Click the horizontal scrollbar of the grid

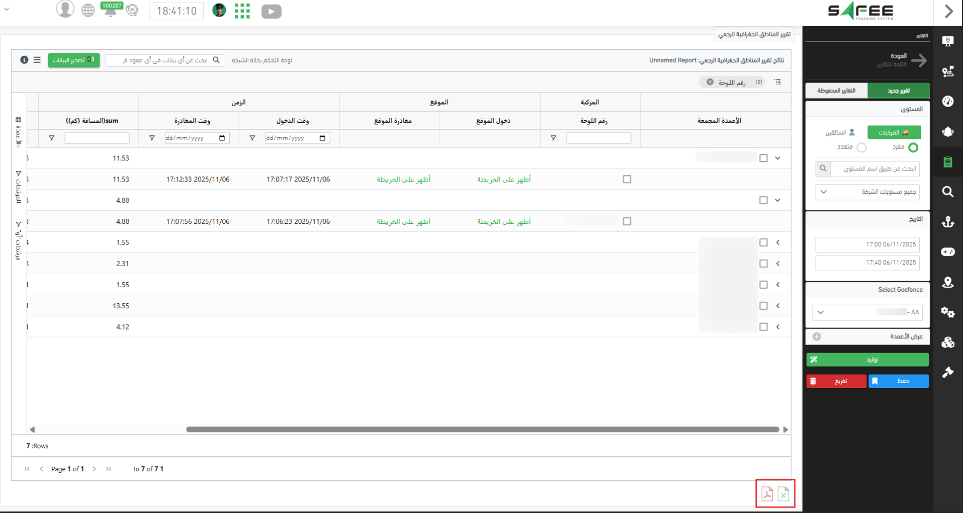coord(482,430)
